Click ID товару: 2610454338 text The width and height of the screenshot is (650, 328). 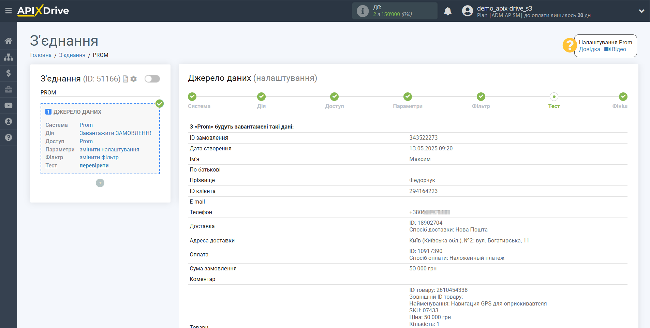click(439, 290)
